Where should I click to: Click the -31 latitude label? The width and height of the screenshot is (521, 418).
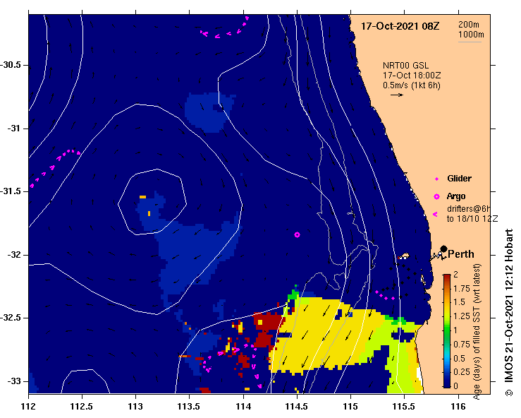point(13,128)
